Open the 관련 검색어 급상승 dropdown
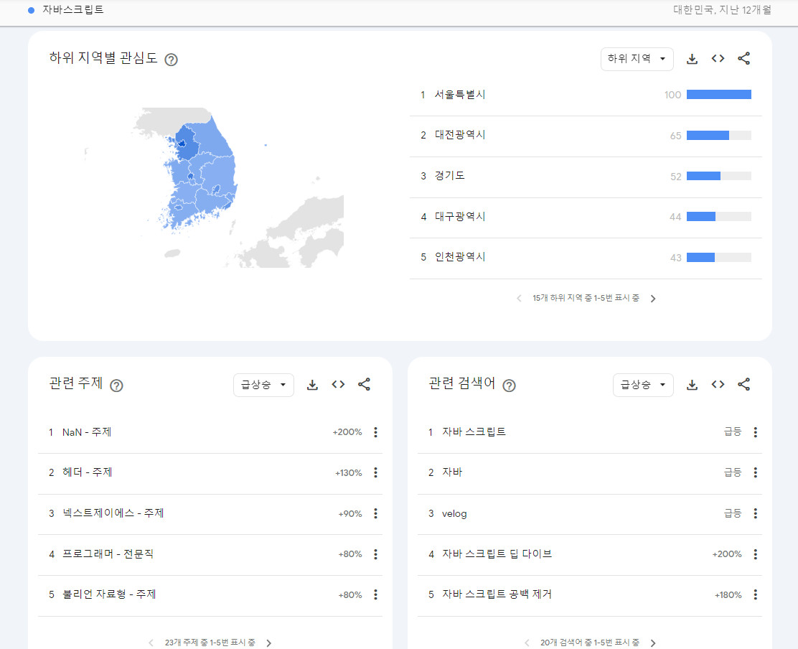The image size is (798, 649). (643, 385)
